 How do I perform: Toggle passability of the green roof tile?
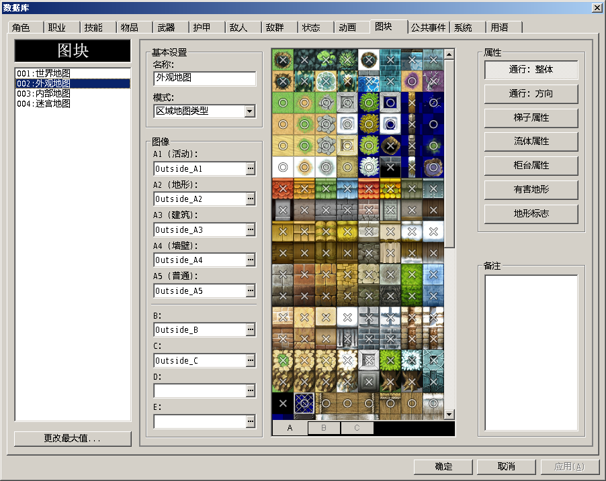(326, 189)
